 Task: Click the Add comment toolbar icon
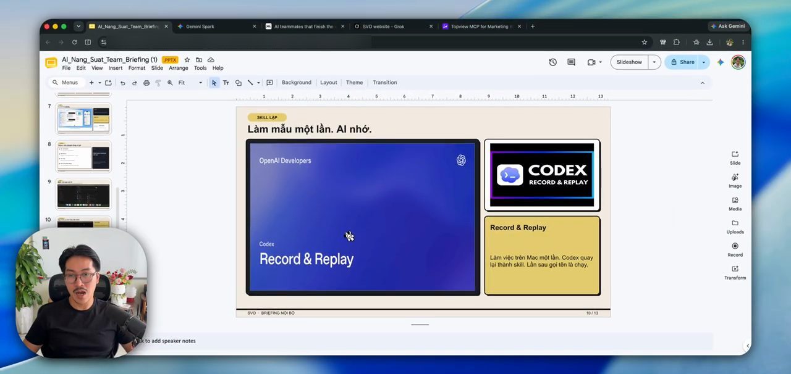tap(269, 83)
